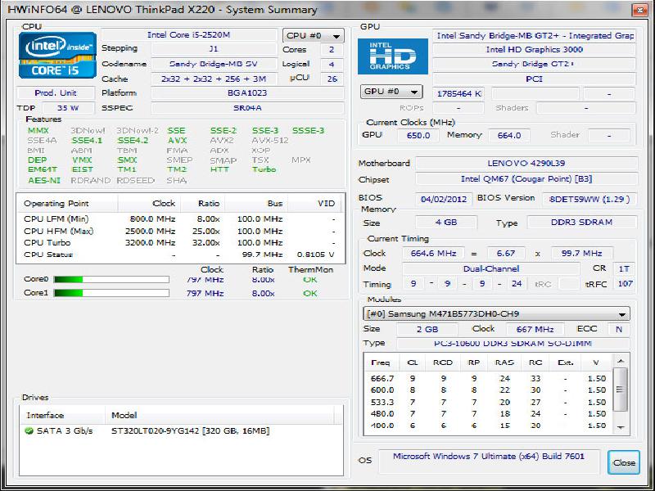Click the scrollbar up arrow in timings table

pos(621,361)
